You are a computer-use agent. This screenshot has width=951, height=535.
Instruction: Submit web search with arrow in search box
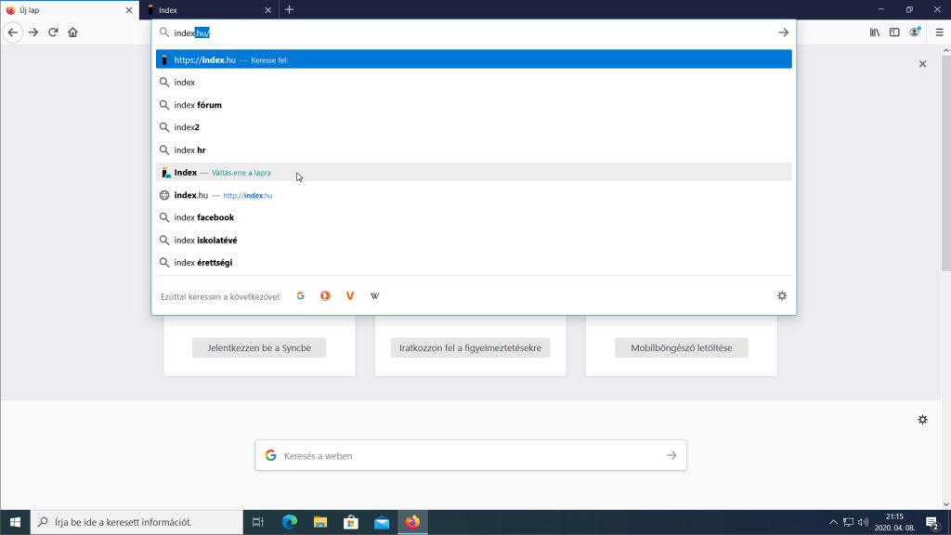tap(671, 455)
